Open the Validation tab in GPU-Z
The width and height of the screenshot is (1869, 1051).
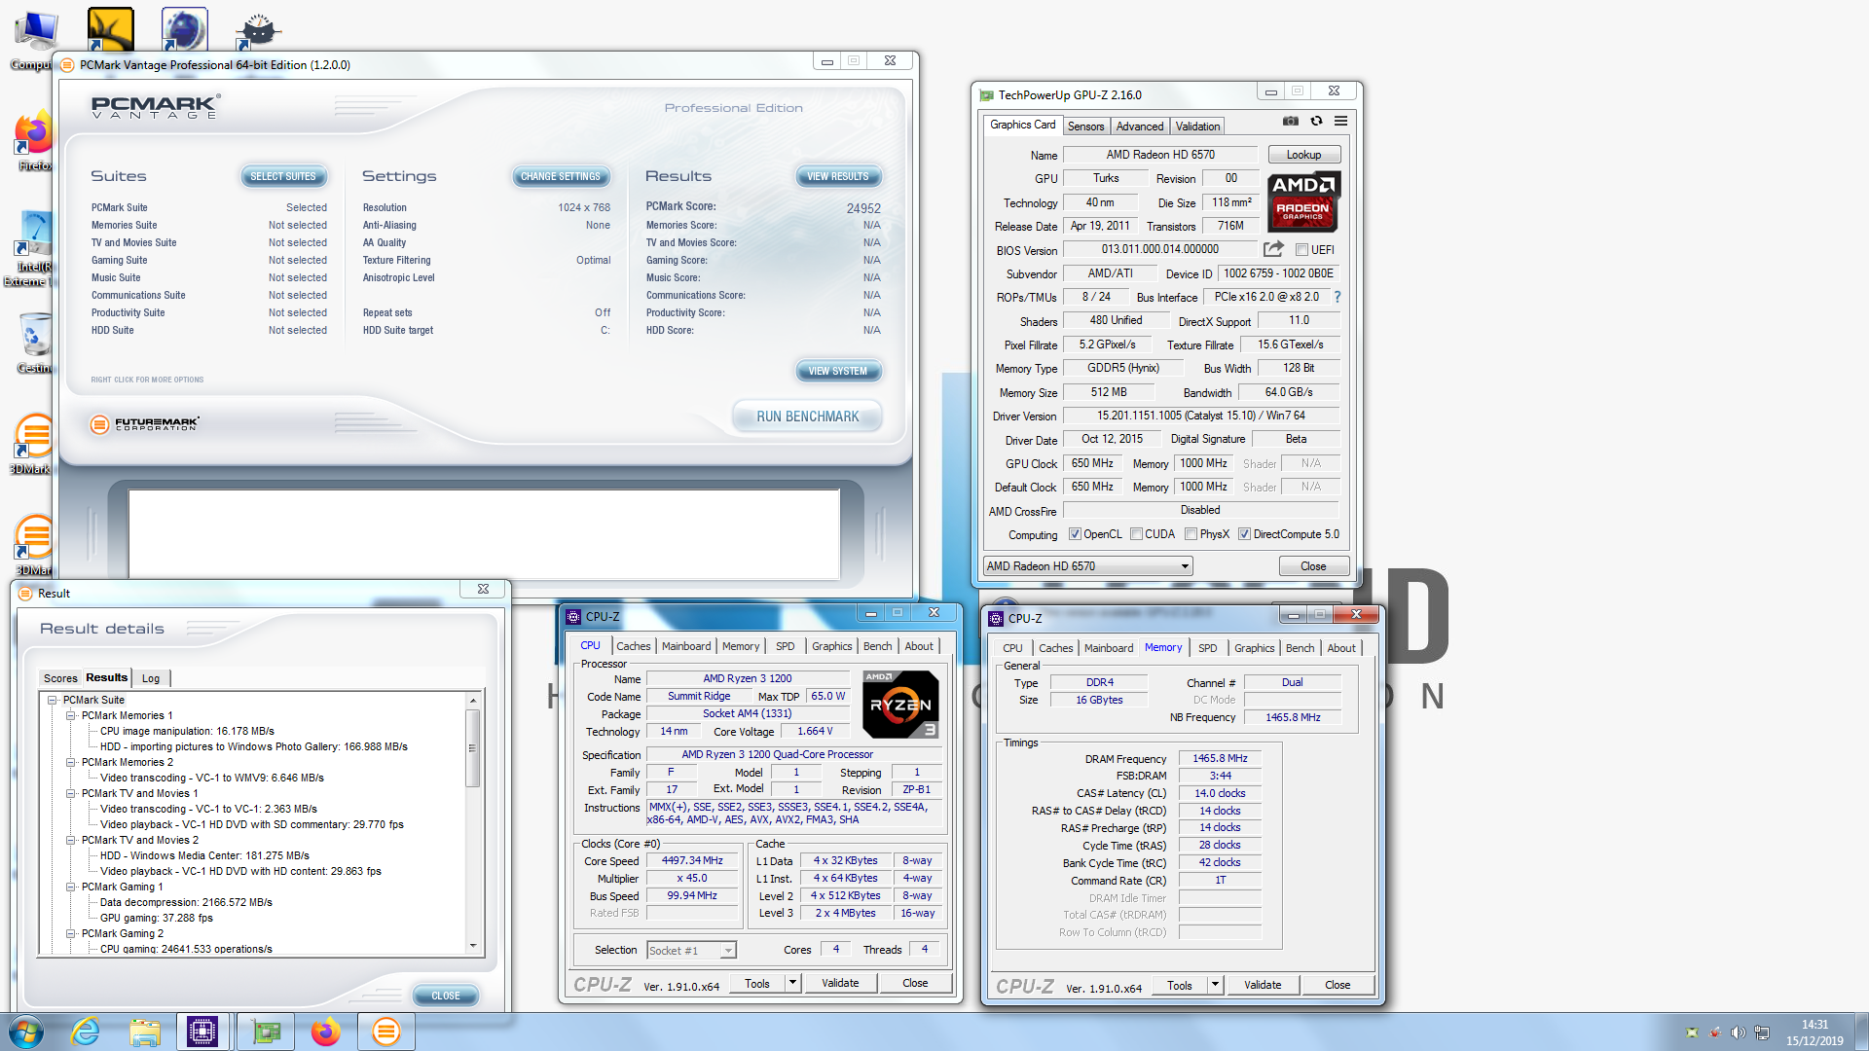(x=1197, y=127)
